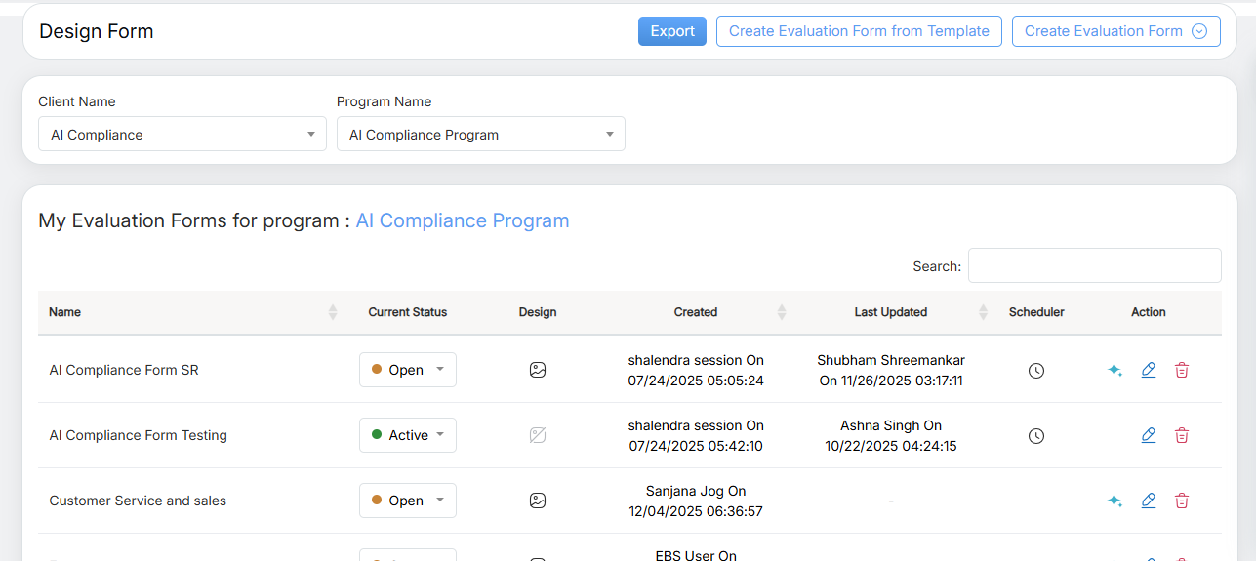The width and height of the screenshot is (1256, 561).
Task: Expand the Program Name dropdown
Action: (481, 135)
